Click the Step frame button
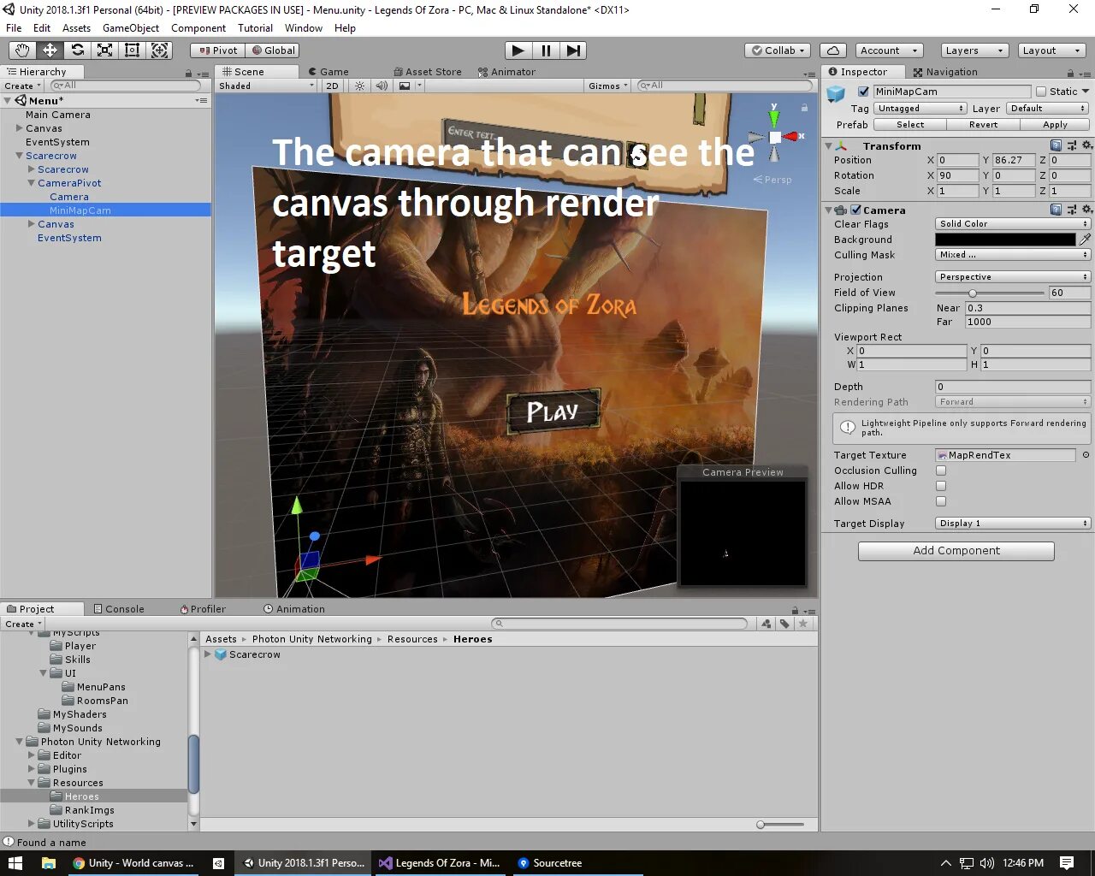 574,50
